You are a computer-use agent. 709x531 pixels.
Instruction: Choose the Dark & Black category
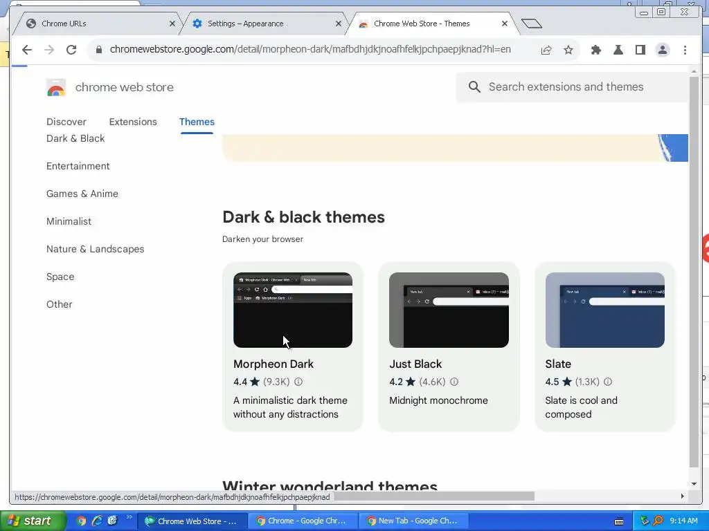point(75,138)
